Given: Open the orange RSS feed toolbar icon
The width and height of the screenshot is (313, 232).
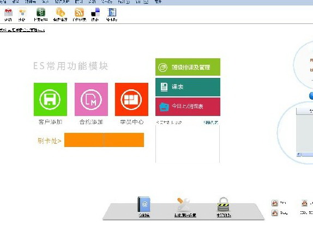Looking at the screenshot, I should coord(79,13).
